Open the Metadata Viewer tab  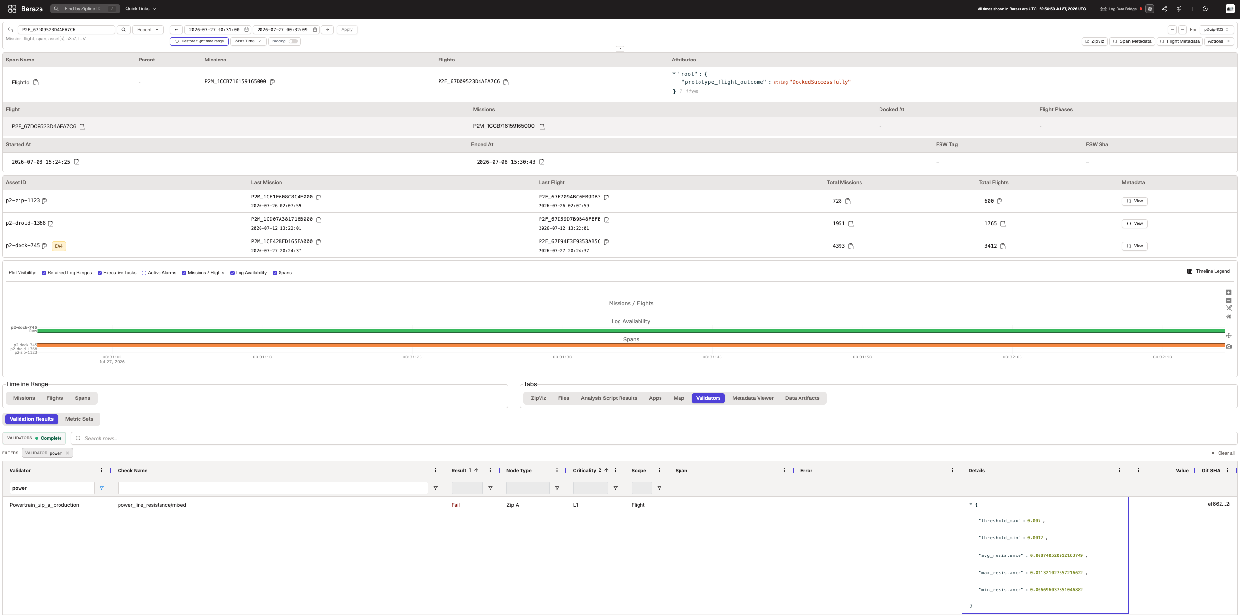point(753,398)
